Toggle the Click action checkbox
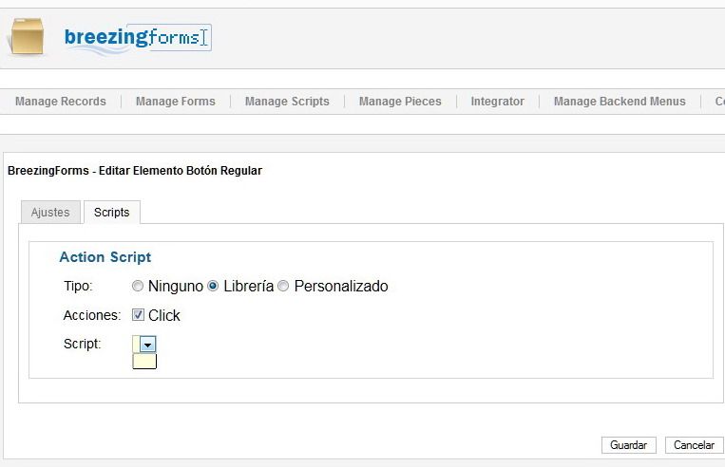The height and width of the screenshot is (467, 725). point(138,314)
